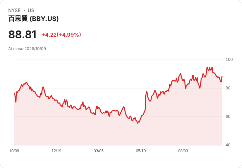
Task: Click the 40 y-axis price label
Action: pos(228,145)
